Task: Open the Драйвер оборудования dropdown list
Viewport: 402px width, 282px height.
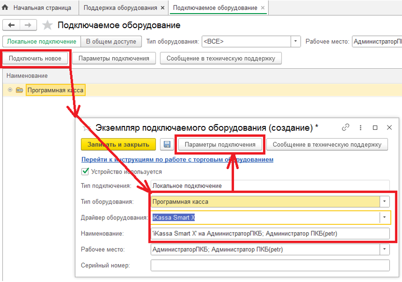Action: coord(385,218)
